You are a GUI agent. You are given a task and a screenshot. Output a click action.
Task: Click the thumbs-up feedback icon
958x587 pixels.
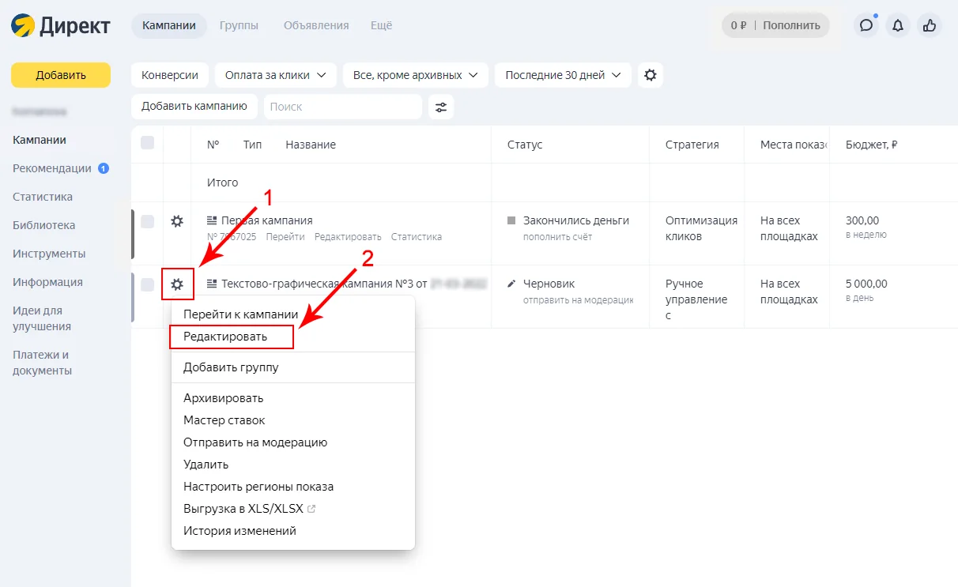click(x=930, y=25)
